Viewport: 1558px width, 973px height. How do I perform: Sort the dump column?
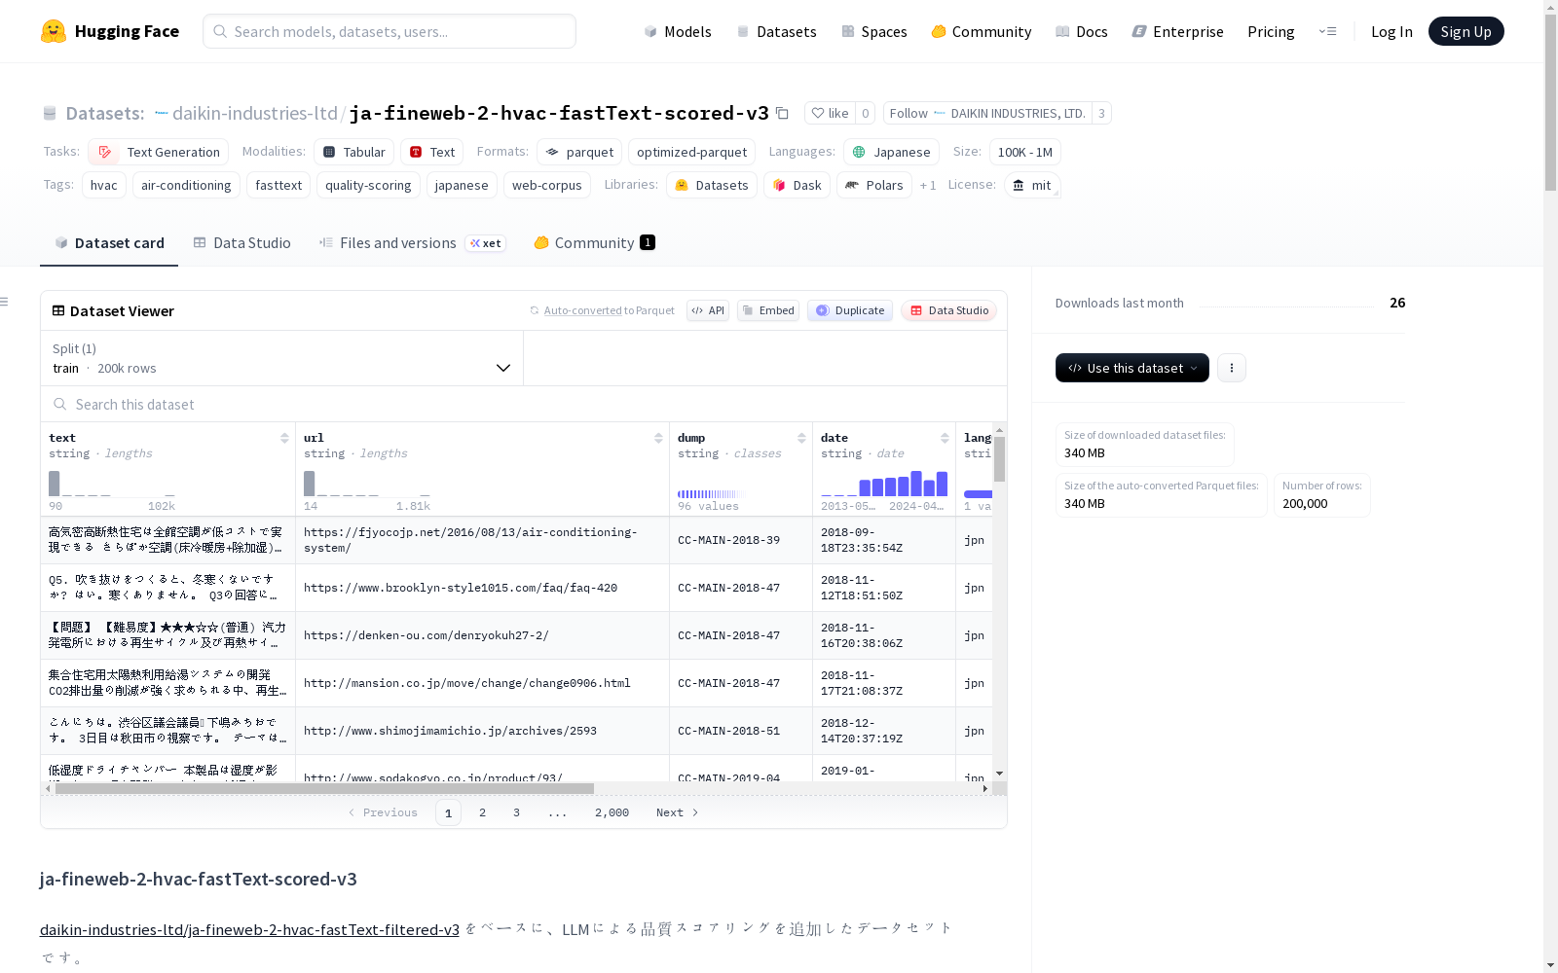[801, 438]
